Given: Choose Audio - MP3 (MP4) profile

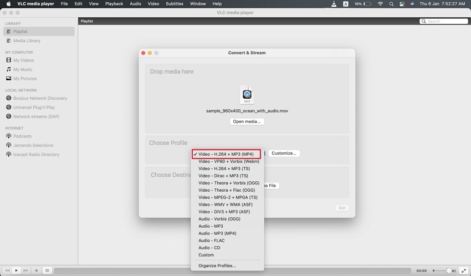Looking at the screenshot, I should coord(228,233).
